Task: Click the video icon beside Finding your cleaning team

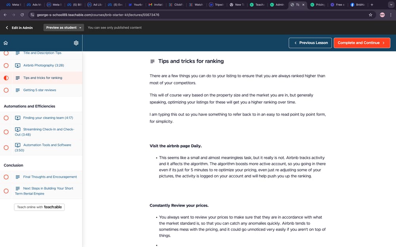Action: (x=18, y=118)
